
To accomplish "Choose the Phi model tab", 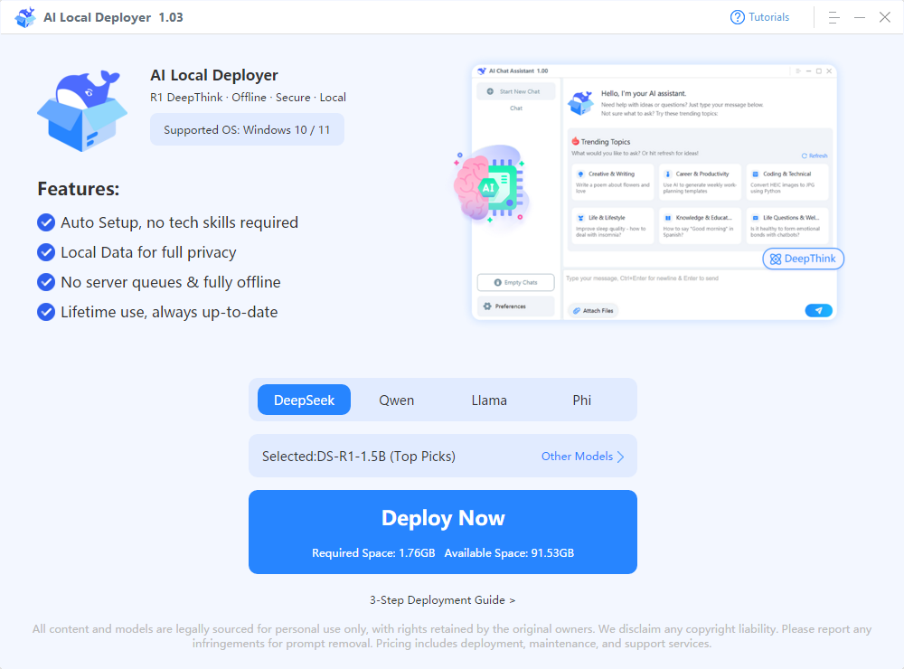I will pos(582,400).
